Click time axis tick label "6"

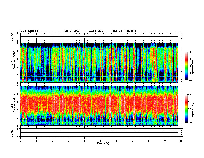coord(117,141)
